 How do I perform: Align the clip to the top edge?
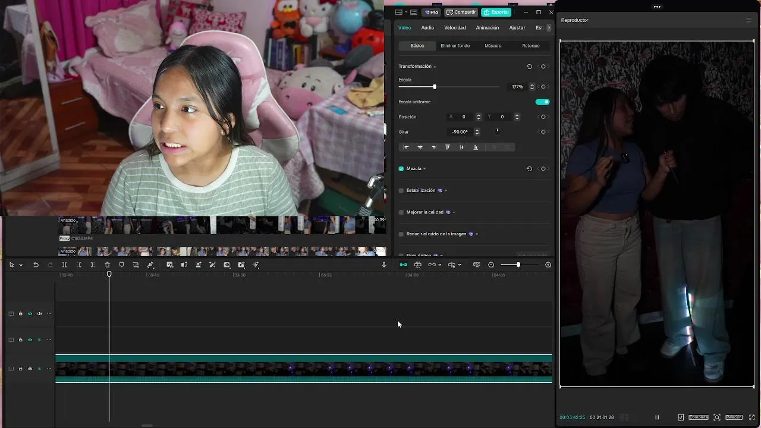(x=448, y=147)
